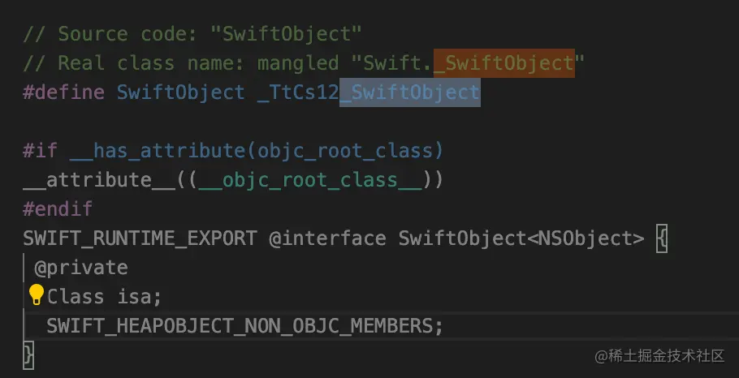
Task: Click the closing brace on the last line
Action: point(29,355)
